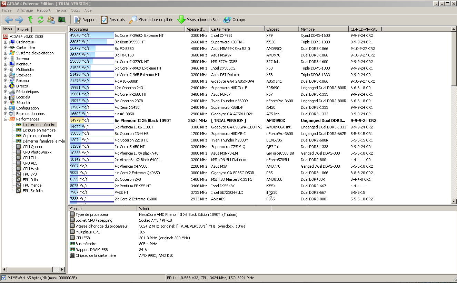The width and height of the screenshot is (457, 283).
Task: Collapse the Performances tree node
Action: pyautogui.click(x=6, y=119)
